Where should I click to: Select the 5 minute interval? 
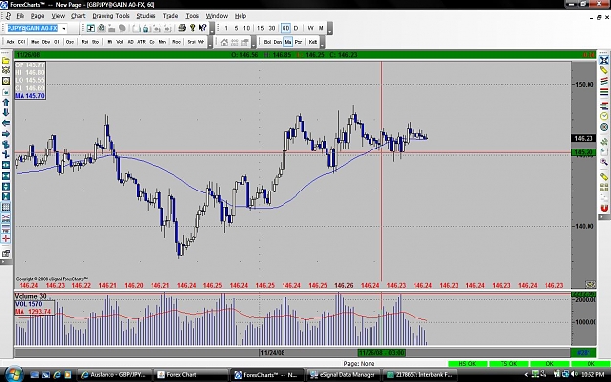236,28
